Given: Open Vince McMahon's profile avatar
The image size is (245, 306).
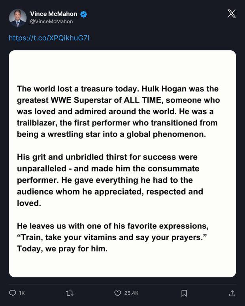Looking at the screenshot, I should point(18,18).
